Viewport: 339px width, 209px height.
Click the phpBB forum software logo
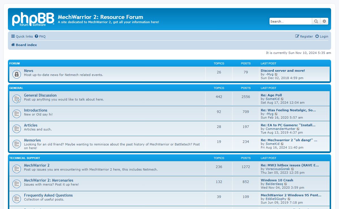tap(33, 19)
